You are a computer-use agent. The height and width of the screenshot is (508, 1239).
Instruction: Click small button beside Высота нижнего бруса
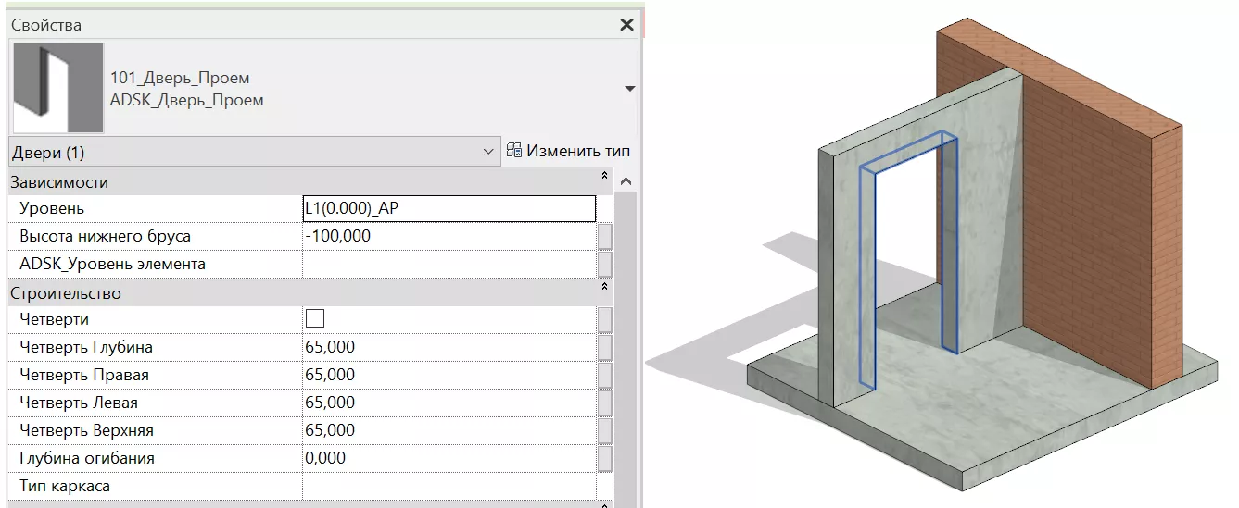[x=604, y=237]
